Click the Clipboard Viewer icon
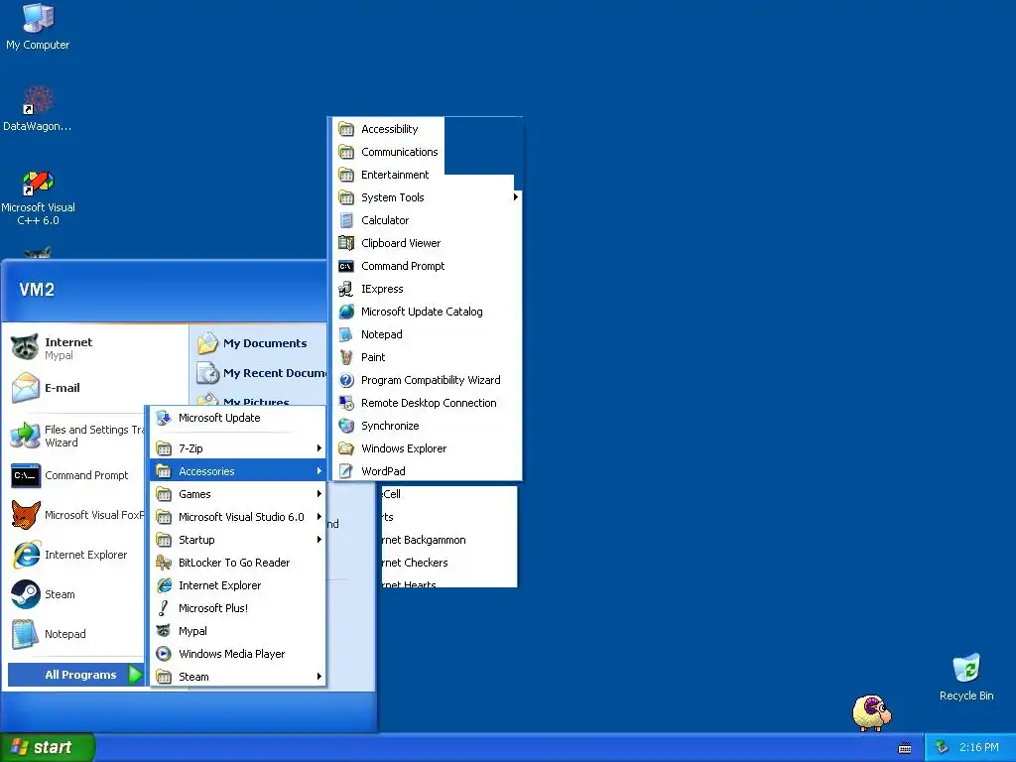The height and width of the screenshot is (762, 1016). 346,243
